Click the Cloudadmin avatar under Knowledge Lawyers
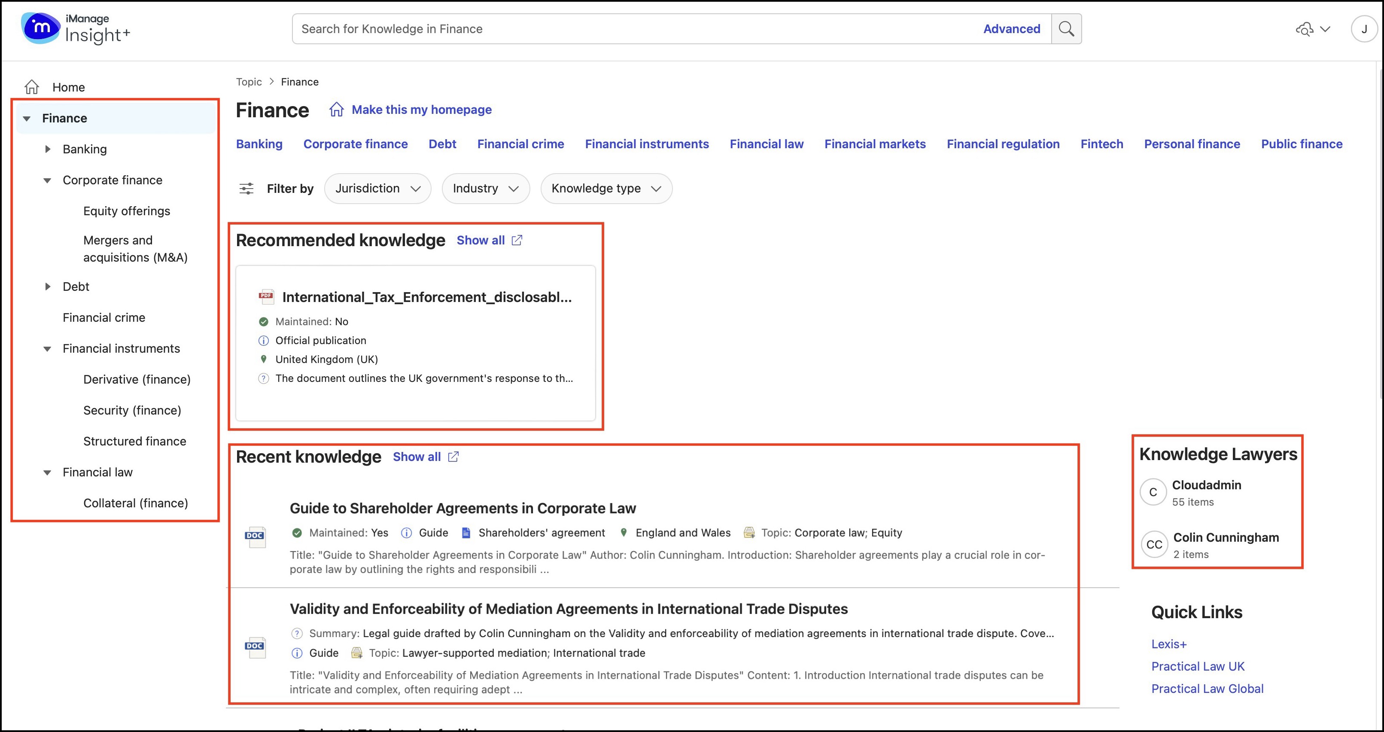 (1153, 492)
